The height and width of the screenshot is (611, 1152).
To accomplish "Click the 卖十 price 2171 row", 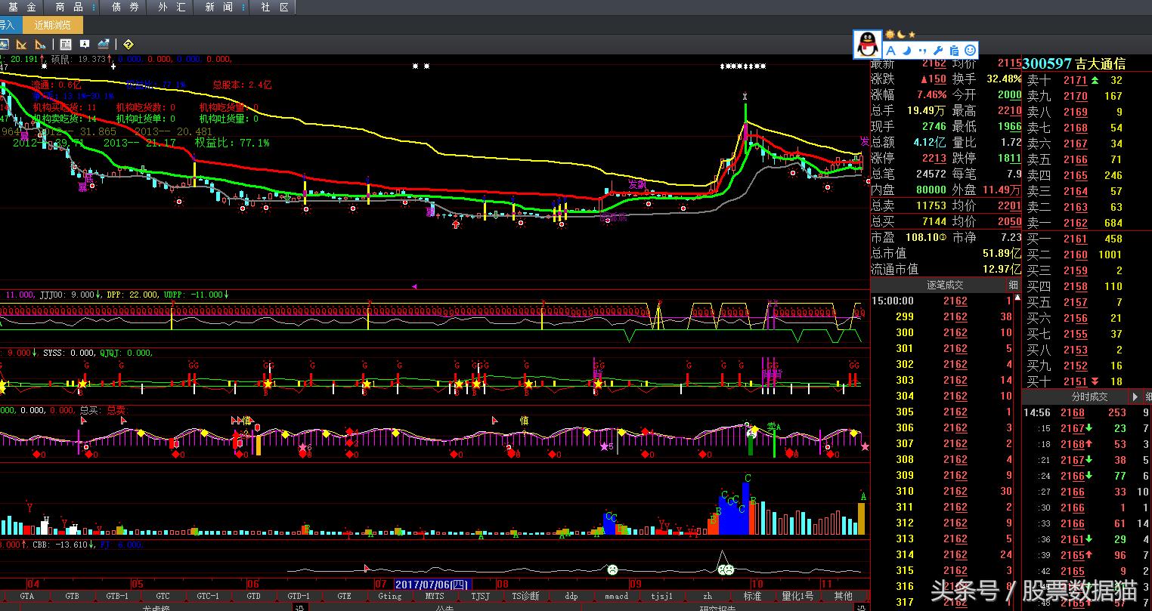I will coord(1087,80).
